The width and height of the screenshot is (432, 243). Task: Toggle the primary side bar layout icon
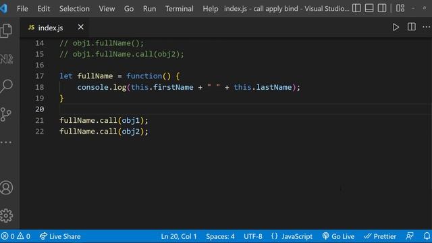point(356,8)
